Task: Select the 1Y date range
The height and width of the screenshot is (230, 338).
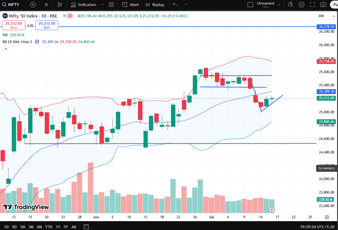Action: click(58, 227)
